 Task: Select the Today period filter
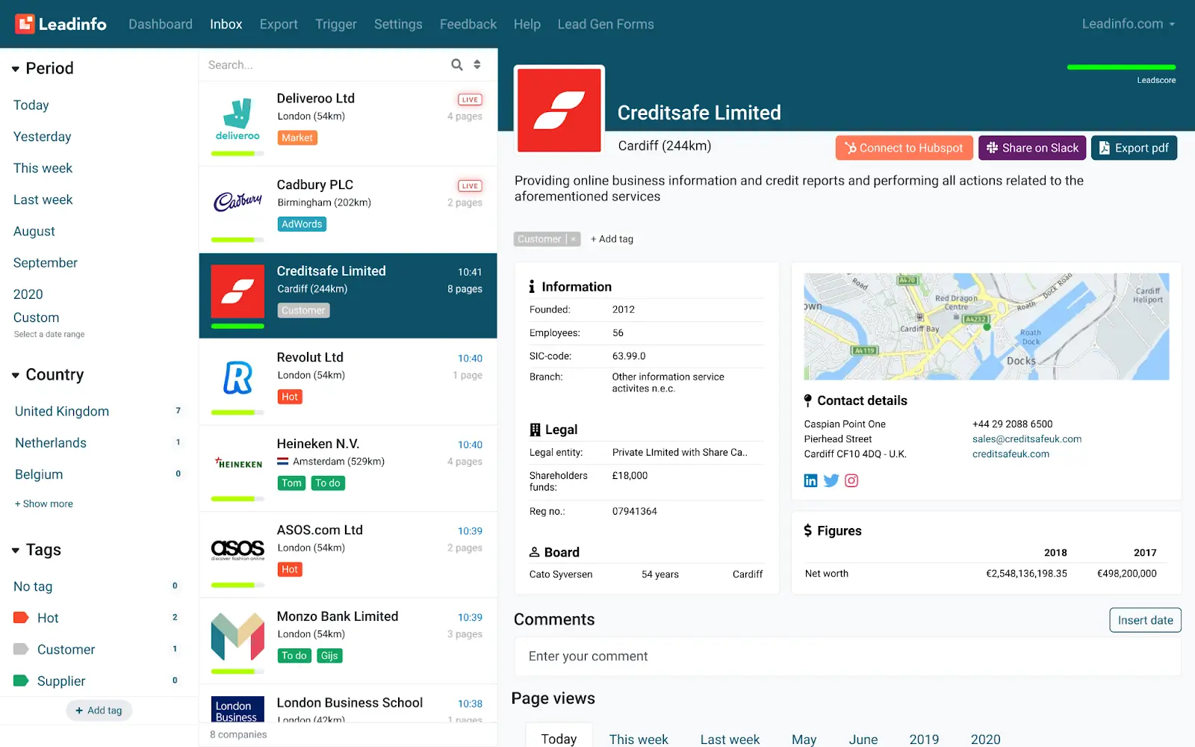pyautogui.click(x=31, y=105)
